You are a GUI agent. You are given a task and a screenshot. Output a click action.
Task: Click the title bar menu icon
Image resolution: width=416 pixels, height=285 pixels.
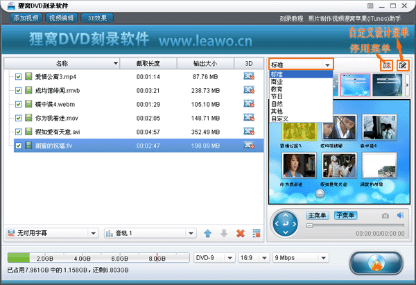(370, 6)
